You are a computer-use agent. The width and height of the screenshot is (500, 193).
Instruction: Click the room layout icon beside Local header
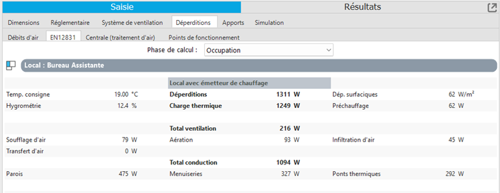pyautogui.click(x=11, y=65)
